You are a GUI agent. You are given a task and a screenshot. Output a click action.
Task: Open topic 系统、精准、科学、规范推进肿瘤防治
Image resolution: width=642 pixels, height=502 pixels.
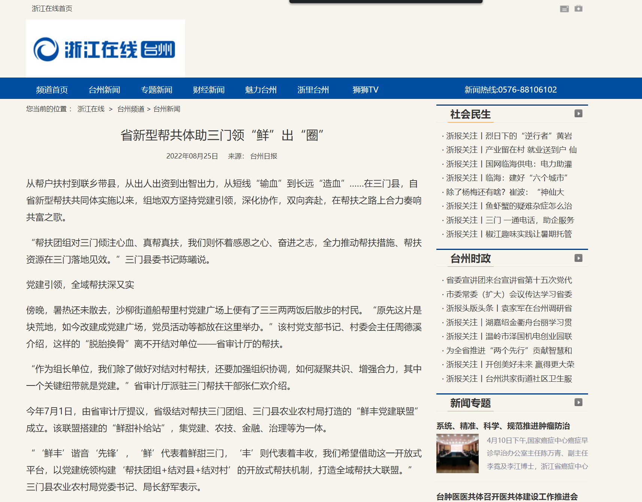pyautogui.click(x=503, y=426)
